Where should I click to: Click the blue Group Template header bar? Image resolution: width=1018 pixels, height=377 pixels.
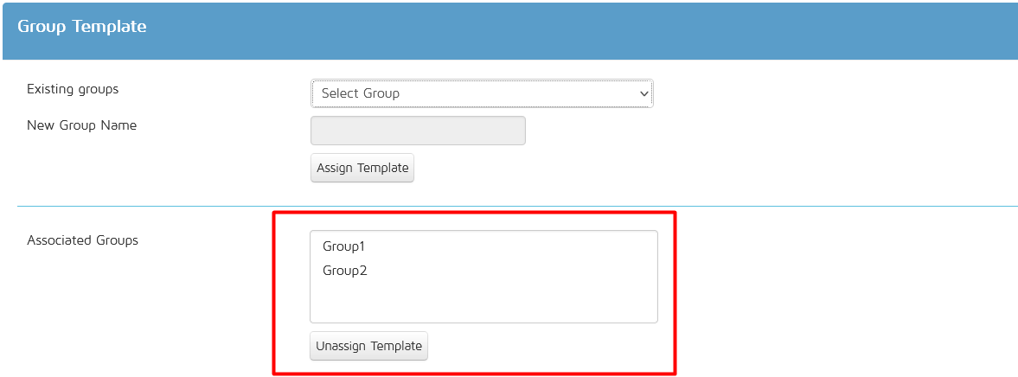510,31
